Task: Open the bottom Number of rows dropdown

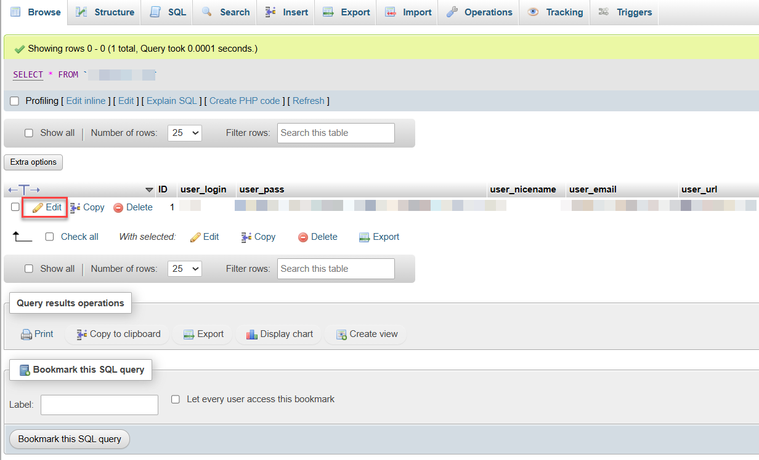Action: [x=185, y=269]
